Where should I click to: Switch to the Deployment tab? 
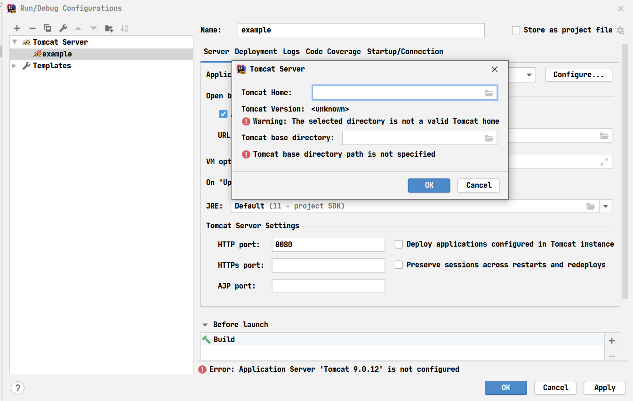click(256, 52)
